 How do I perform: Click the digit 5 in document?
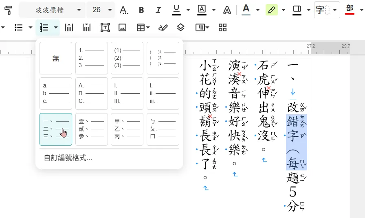(292, 192)
